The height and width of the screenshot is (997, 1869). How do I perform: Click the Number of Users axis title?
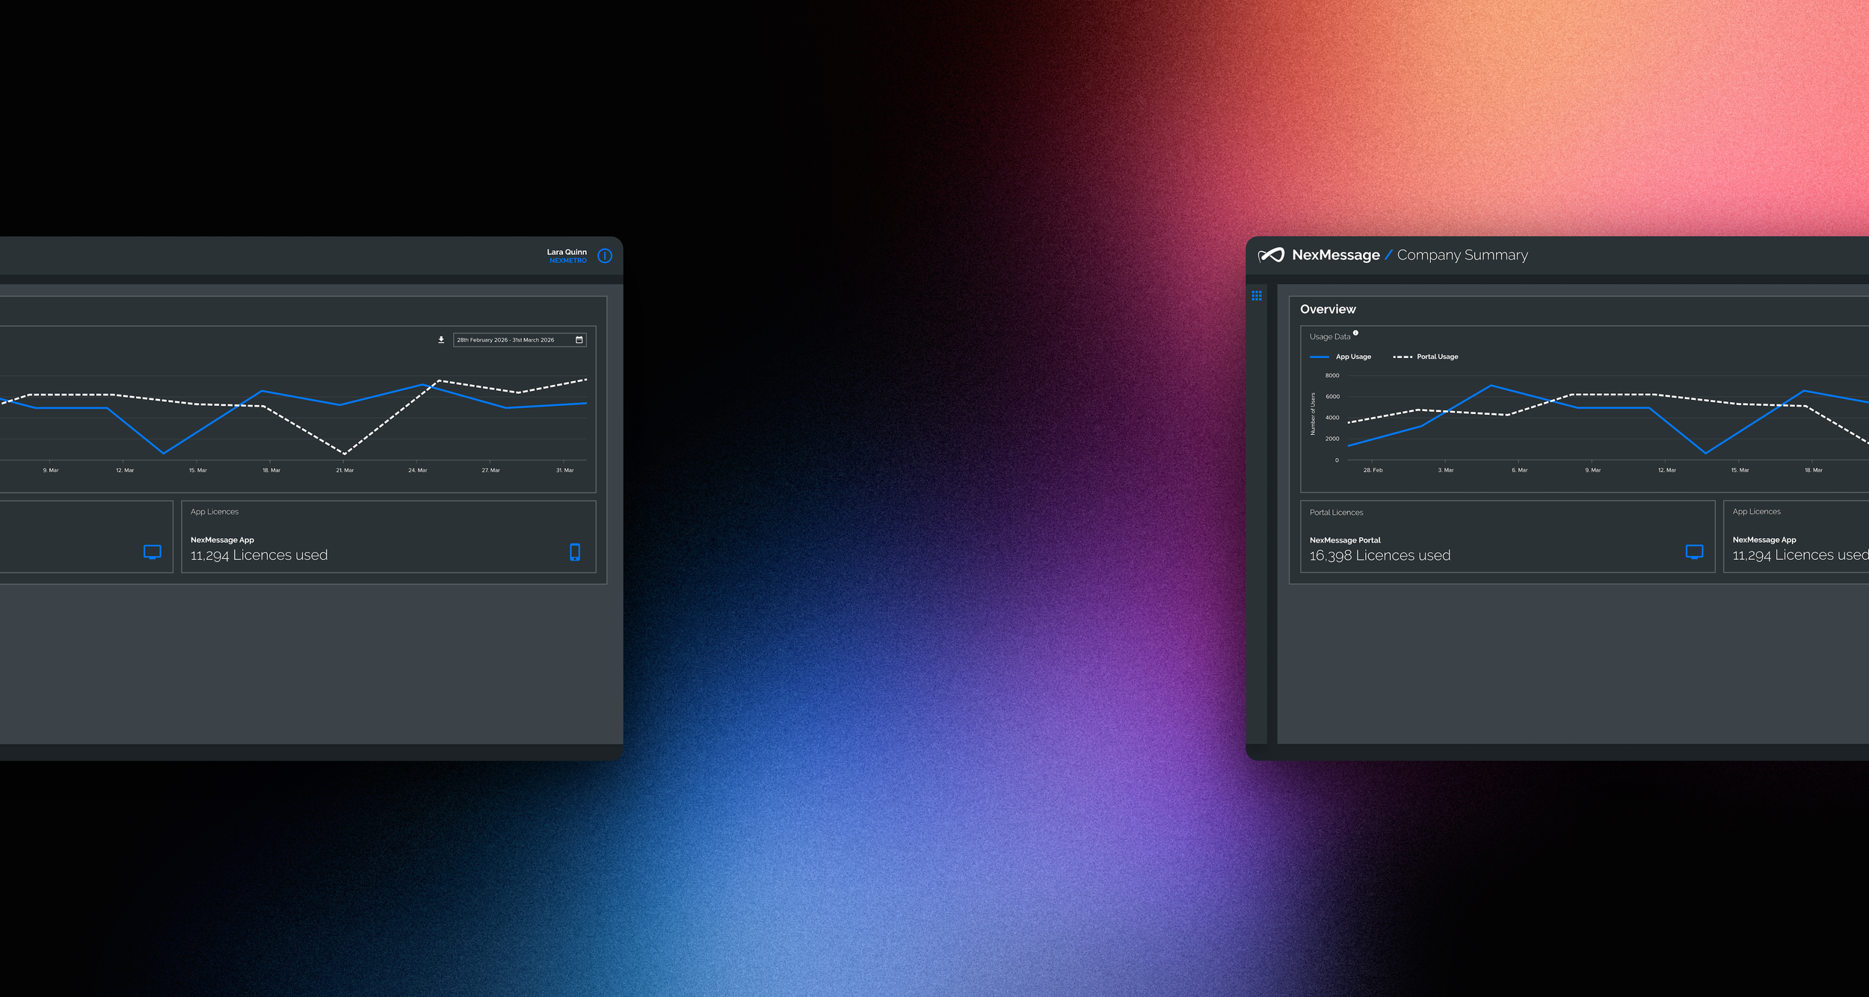(1313, 413)
